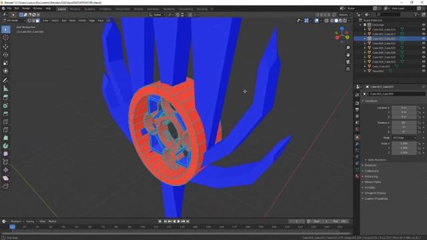Activate the Spin tool

(6, 146)
